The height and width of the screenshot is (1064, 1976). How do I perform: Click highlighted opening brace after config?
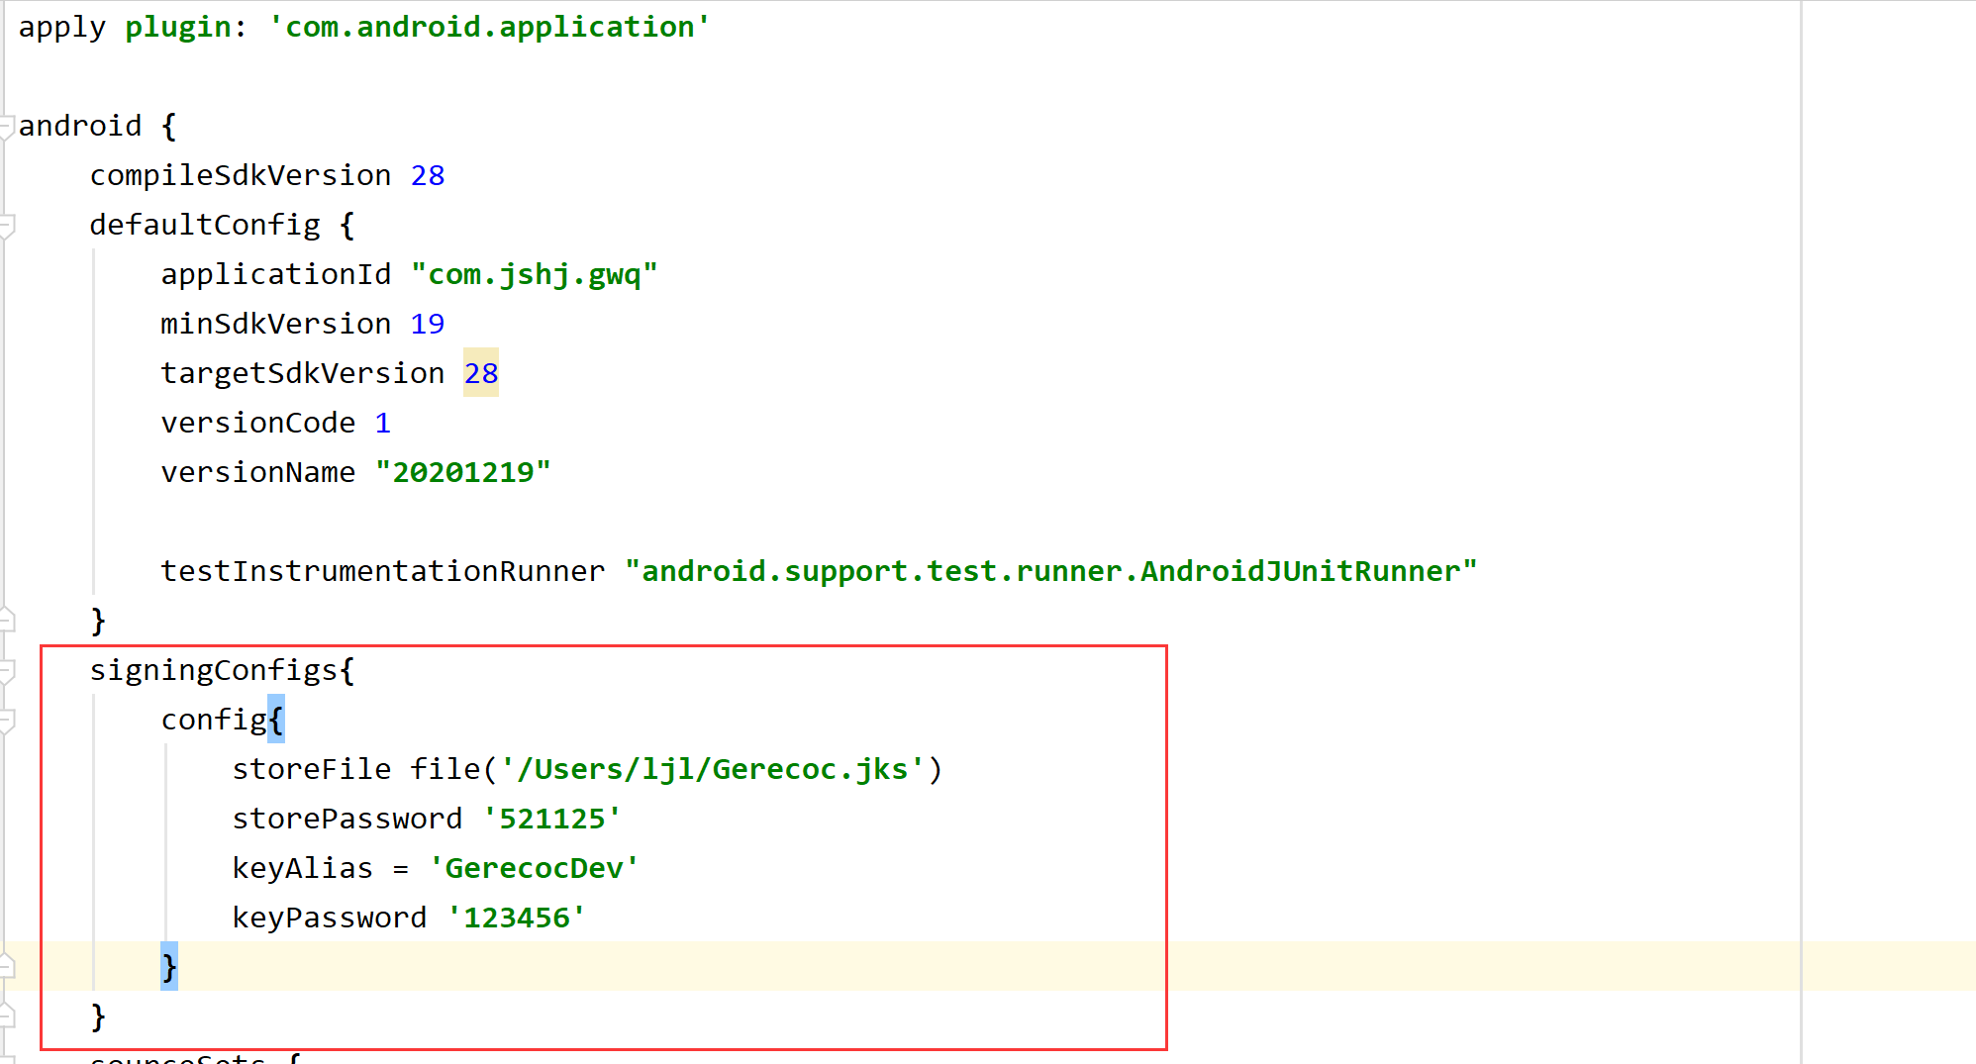[276, 720]
